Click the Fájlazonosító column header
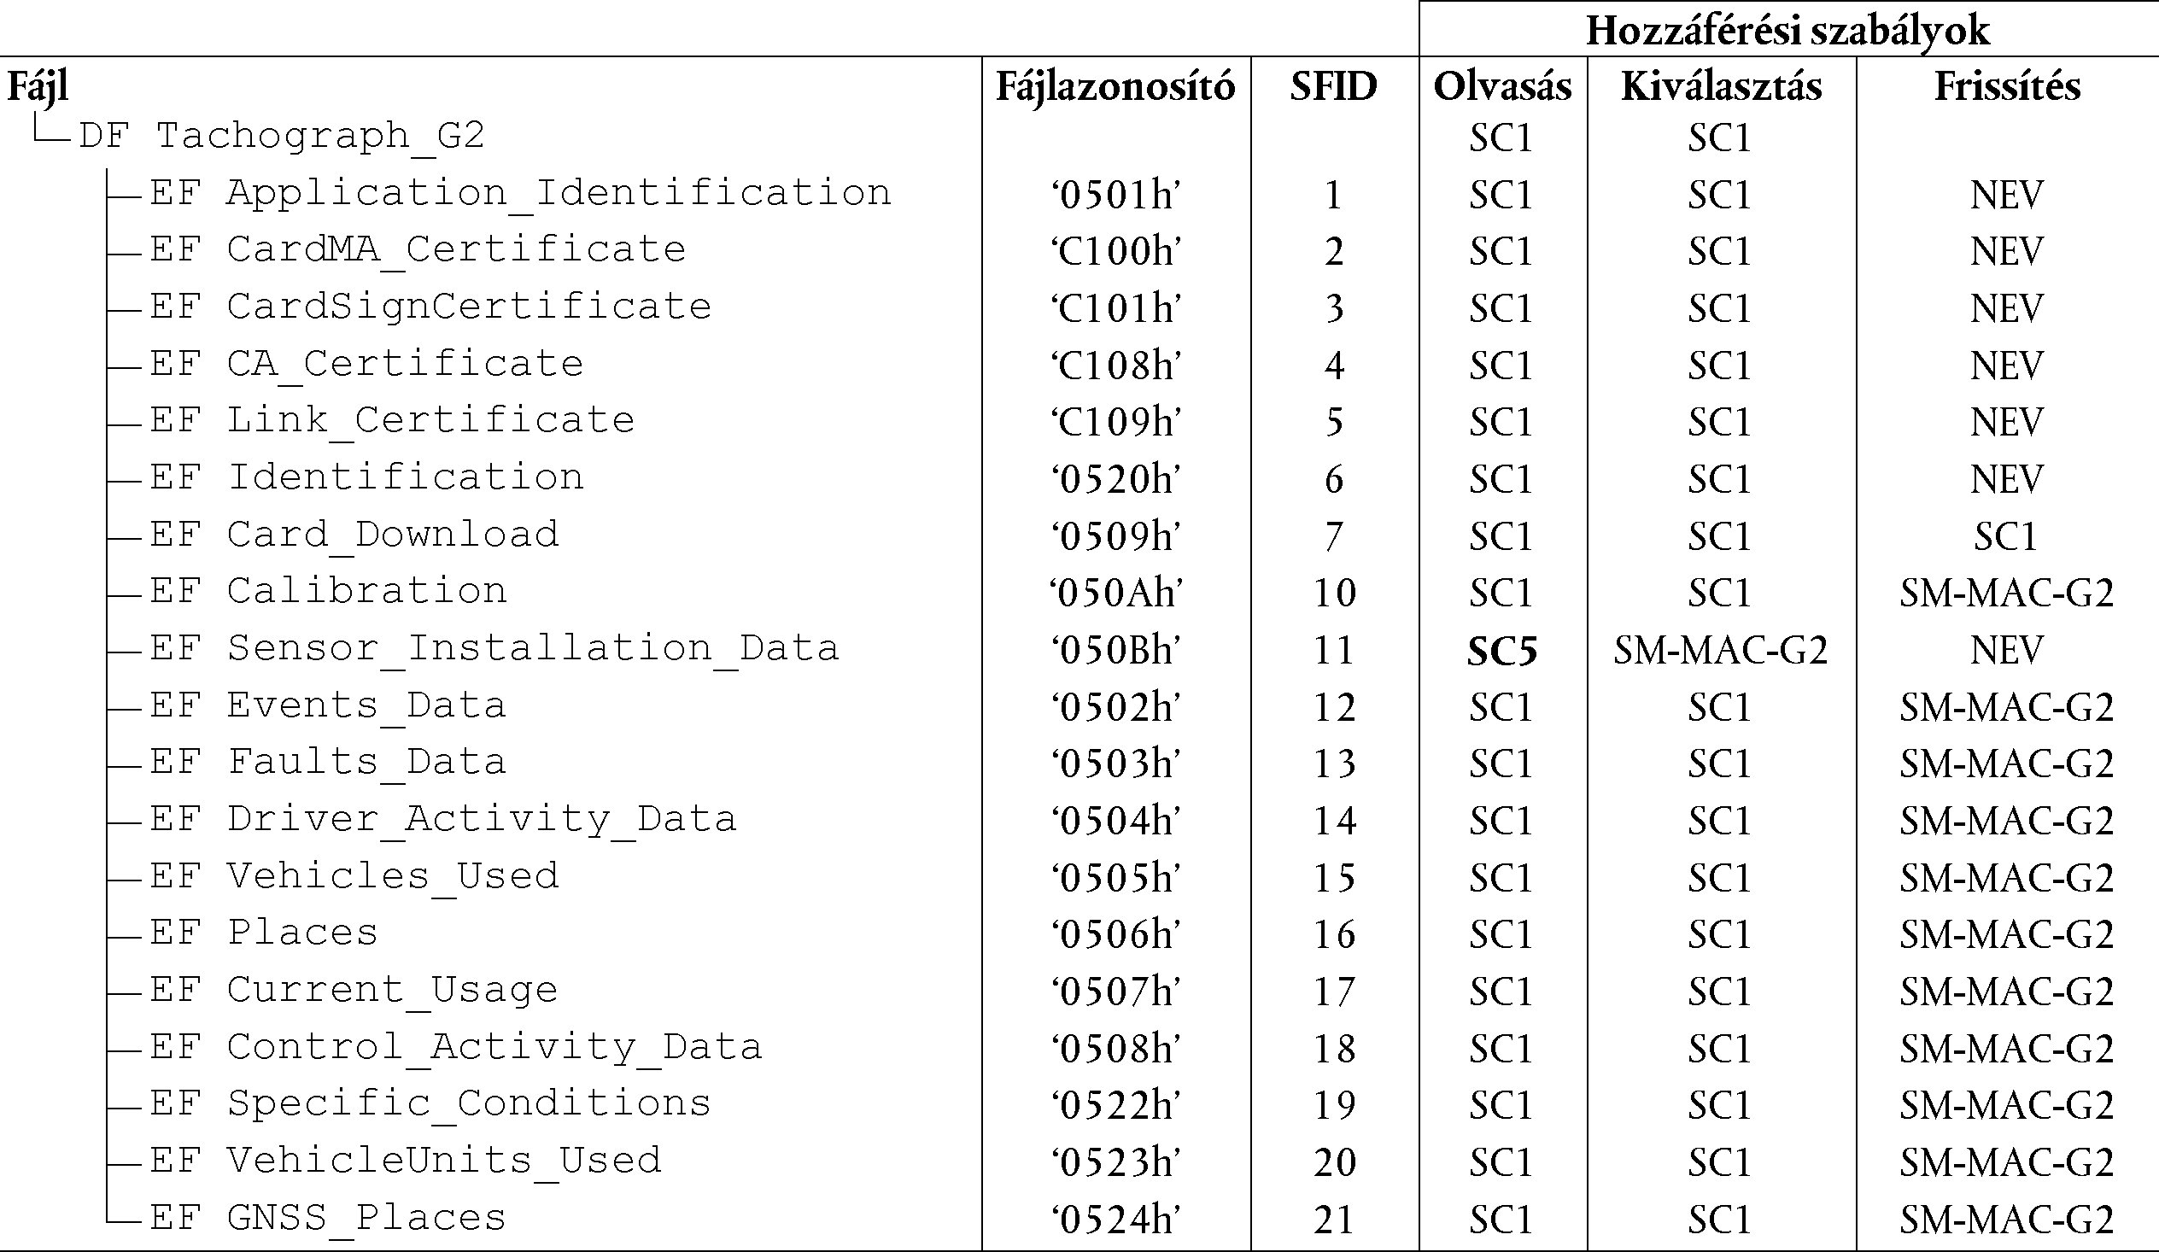The image size is (2159, 1252). [x=1115, y=86]
